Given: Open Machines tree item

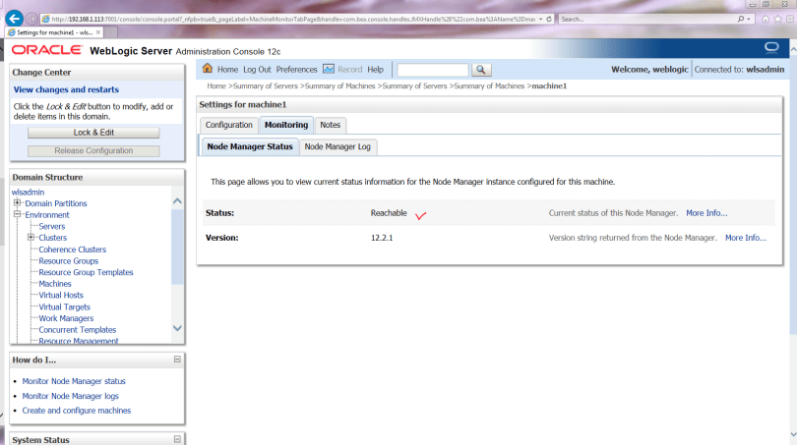Looking at the screenshot, I should [55, 284].
